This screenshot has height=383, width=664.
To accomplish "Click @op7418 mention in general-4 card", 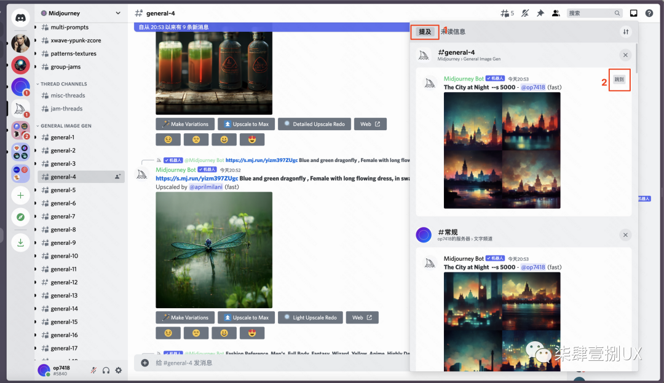I will coord(533,88).
